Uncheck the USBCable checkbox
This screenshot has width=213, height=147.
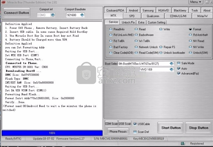point(135,124)
